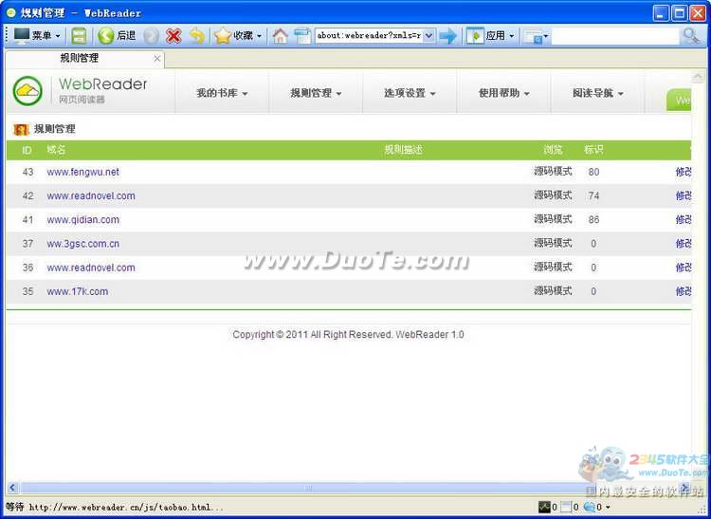
Task: Open the 阅读导航 navigation menu
Action: (597, 93)
